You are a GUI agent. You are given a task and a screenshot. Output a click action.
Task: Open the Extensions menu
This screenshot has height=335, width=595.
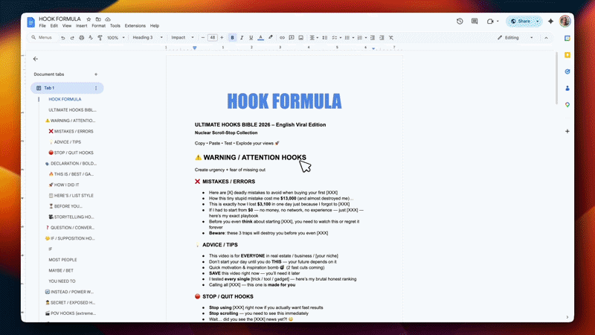pyautogui.click(x=135, y=25)
